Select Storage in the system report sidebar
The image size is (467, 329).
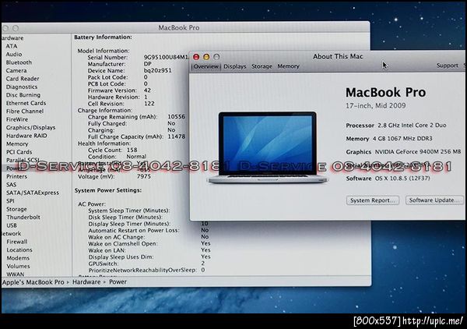(16, 210)
